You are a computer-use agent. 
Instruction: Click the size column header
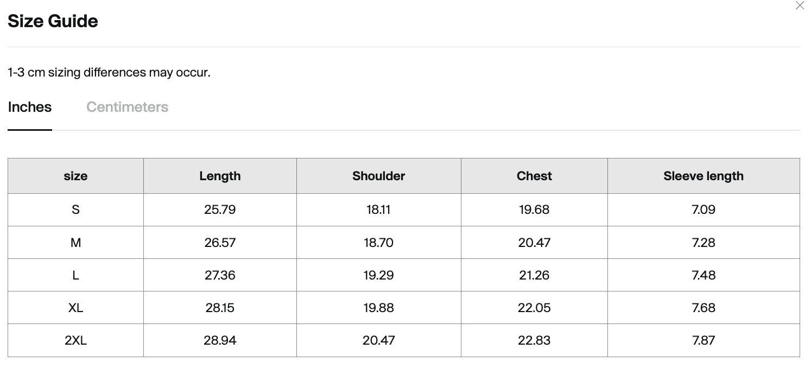point(75,176)
